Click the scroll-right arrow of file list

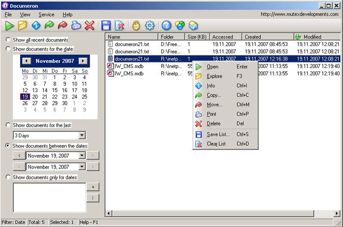(x=337, y=213)
